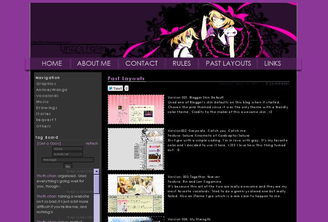Open Version 004 My Strength thumbnail
This screenshot has height=222, width=328.
click(136, 219)
